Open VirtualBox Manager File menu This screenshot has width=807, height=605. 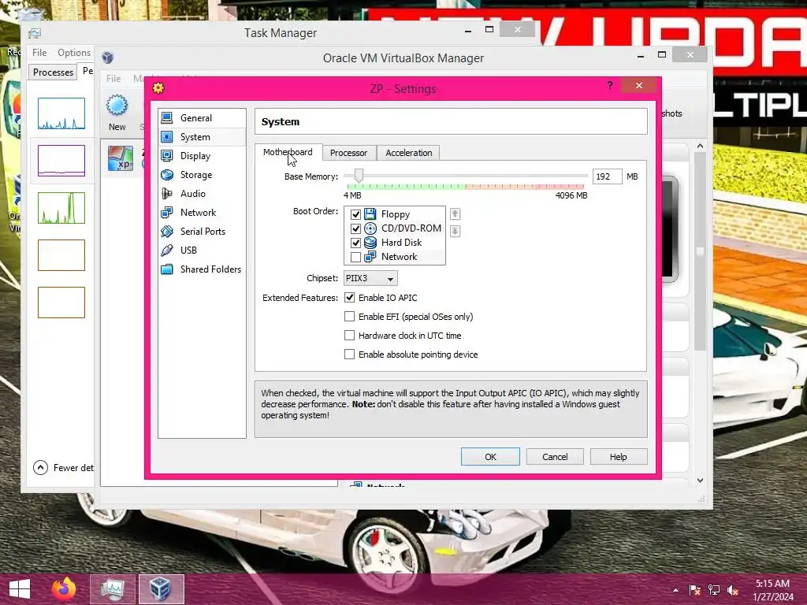click(x=113, y=79)
